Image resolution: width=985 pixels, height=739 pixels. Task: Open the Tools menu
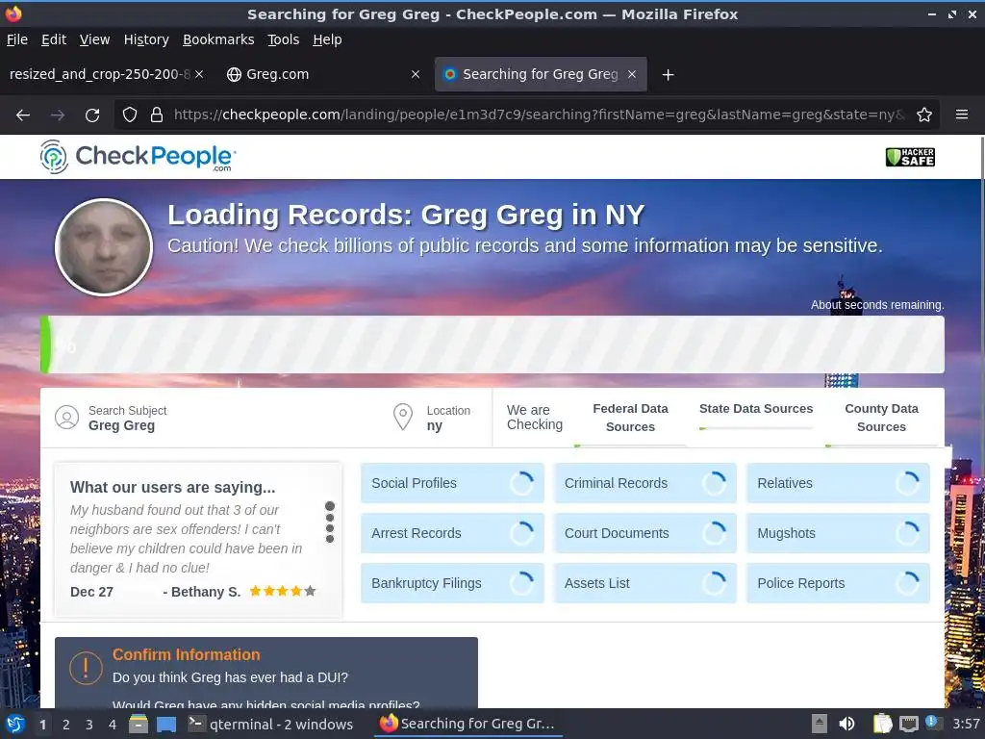pyautogui.click(x=284, y=39)
